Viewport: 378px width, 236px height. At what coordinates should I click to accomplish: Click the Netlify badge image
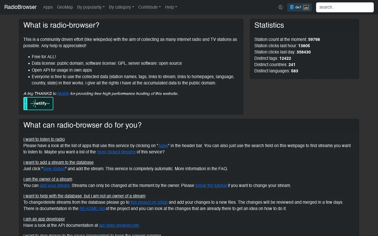38,104
